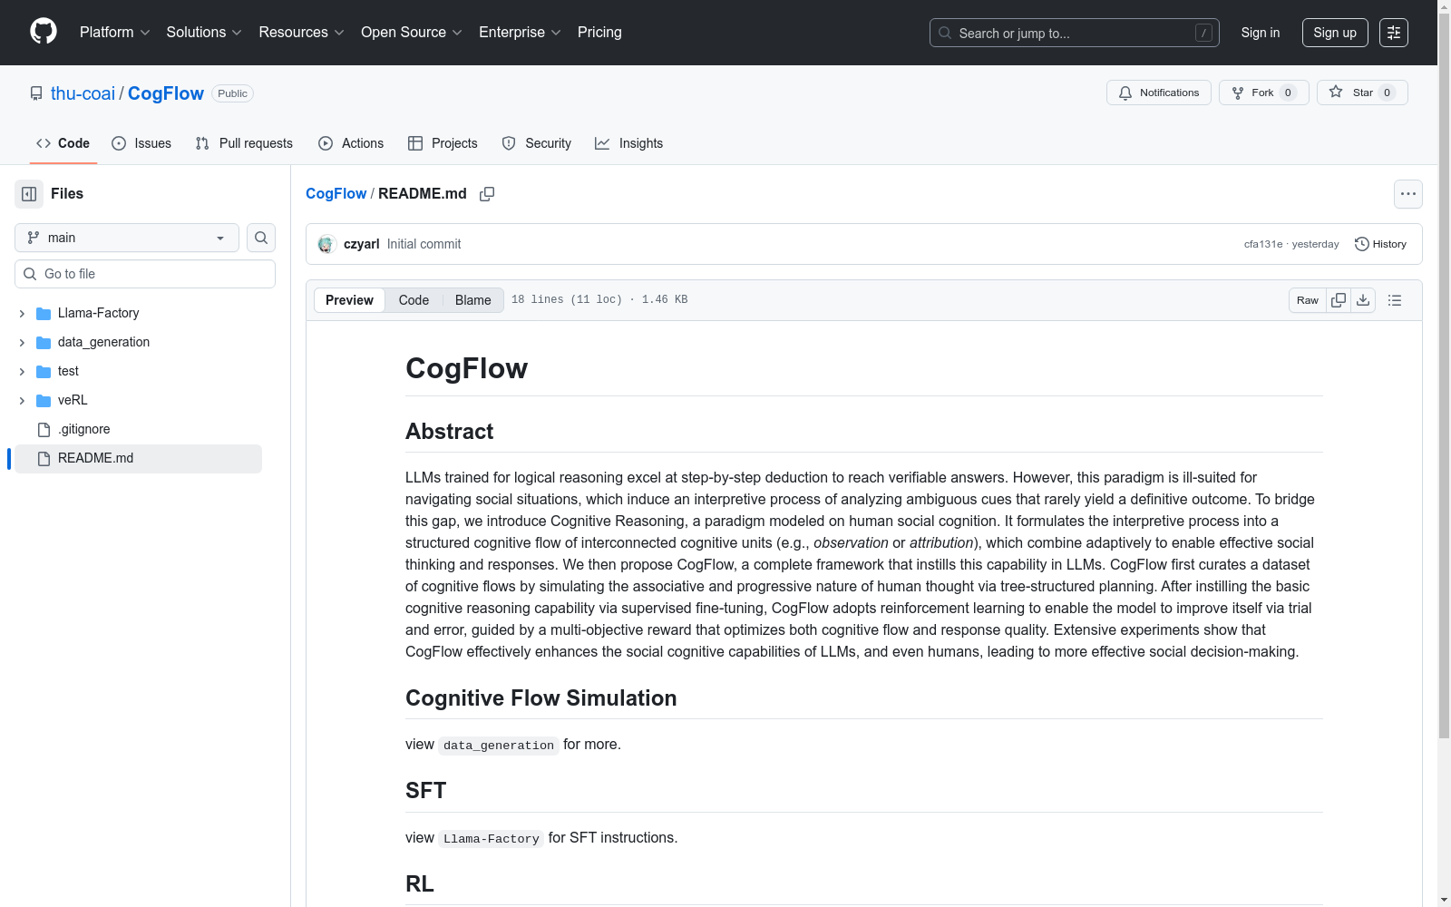
Task: Open the commit History link
Action: point(1380,244)
